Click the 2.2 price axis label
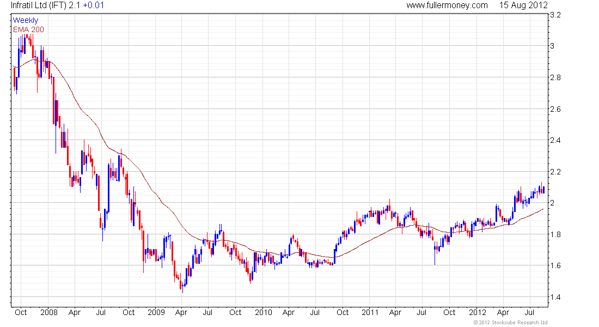This screenshot has height=327, width=599. click(x=555, y=172)
